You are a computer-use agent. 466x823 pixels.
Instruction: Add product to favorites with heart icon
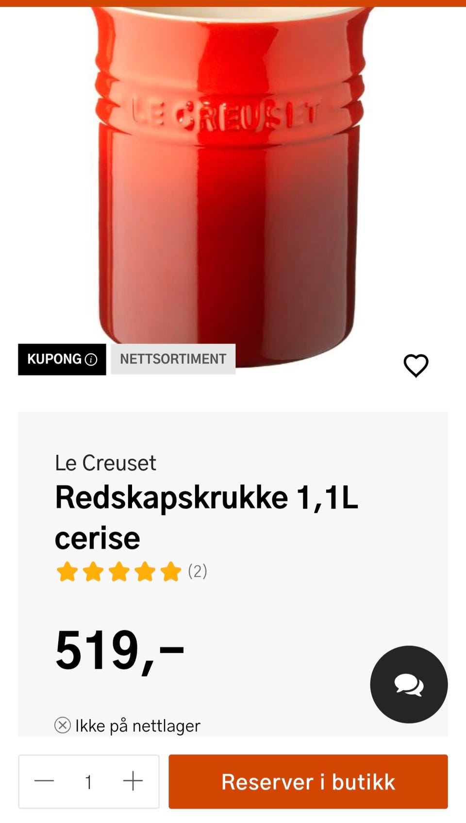click(416, 365)
